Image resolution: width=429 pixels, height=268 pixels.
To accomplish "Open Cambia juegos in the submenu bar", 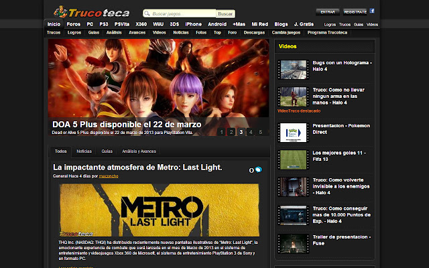I will 286,33.
